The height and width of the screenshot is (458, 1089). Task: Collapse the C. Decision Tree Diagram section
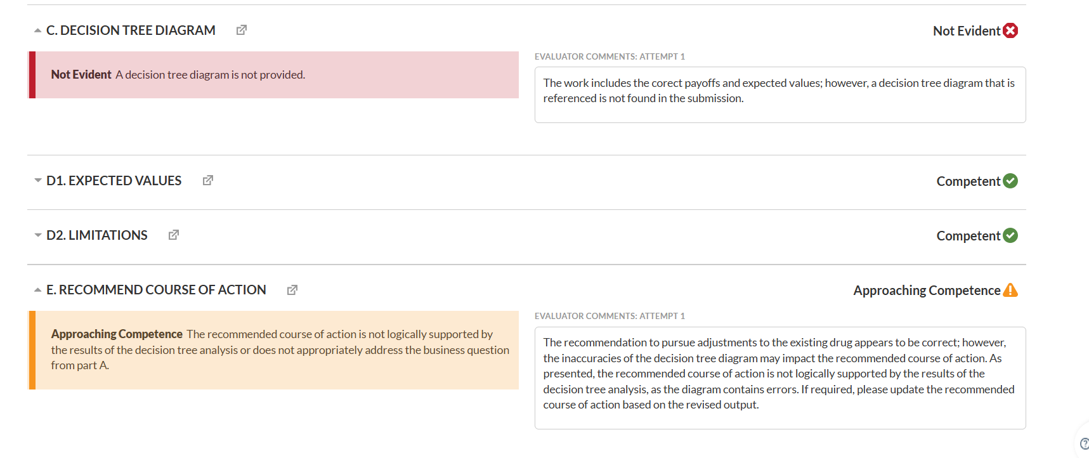[38, 30]
